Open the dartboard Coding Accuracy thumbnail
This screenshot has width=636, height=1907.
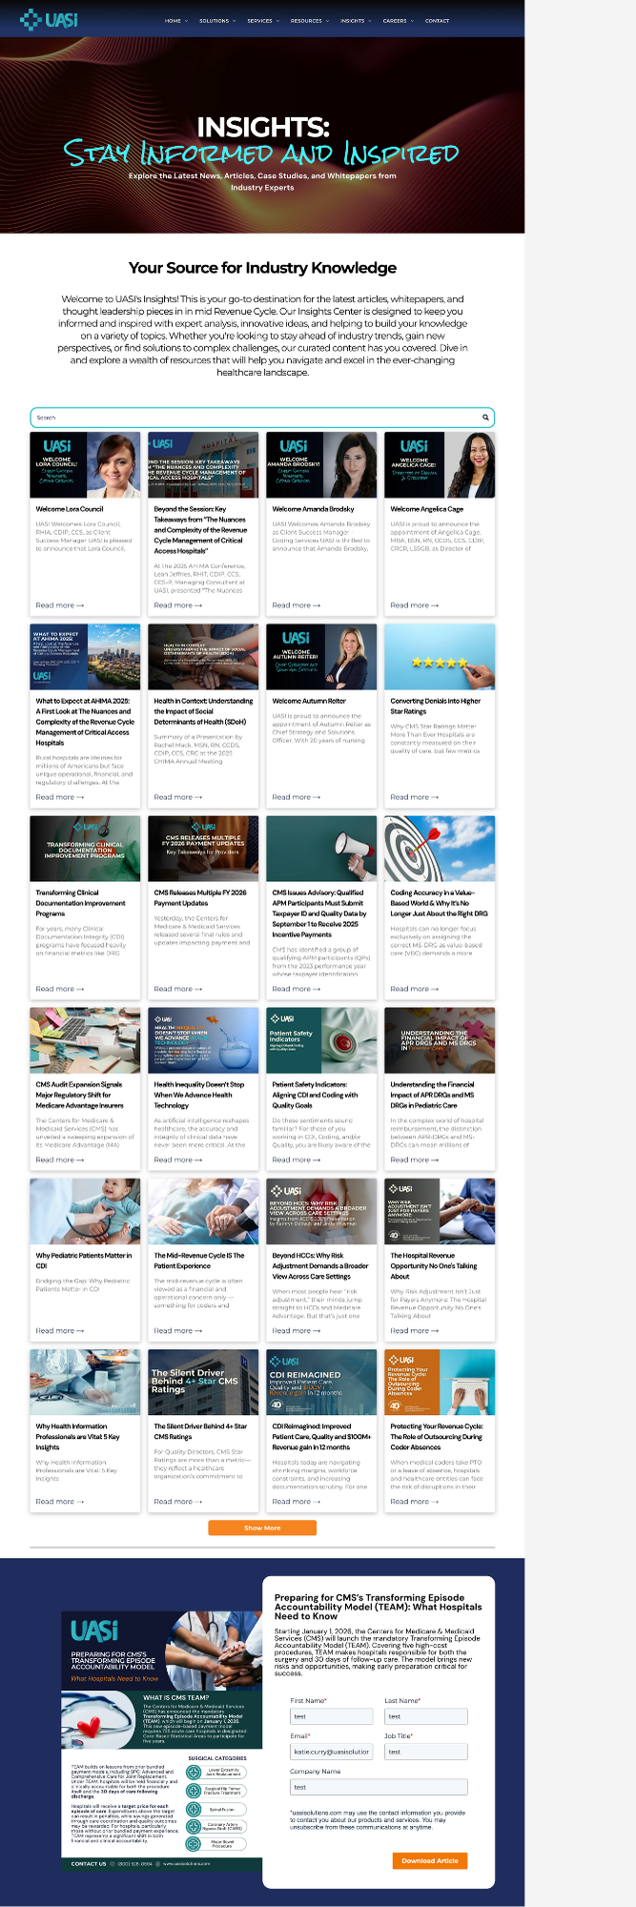click(440, 849)
